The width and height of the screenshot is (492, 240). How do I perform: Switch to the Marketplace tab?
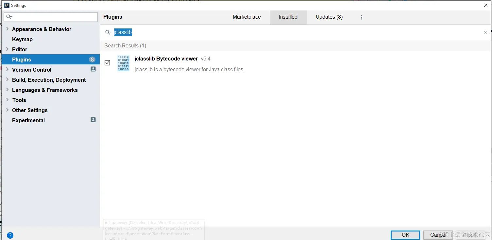click(247, 17)
